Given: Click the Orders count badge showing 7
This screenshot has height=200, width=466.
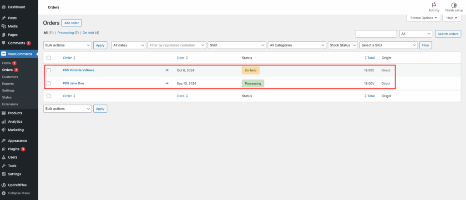Looking at the screenshot, I should (16, 70).
